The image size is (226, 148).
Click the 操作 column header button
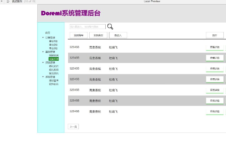pos(215,35)
